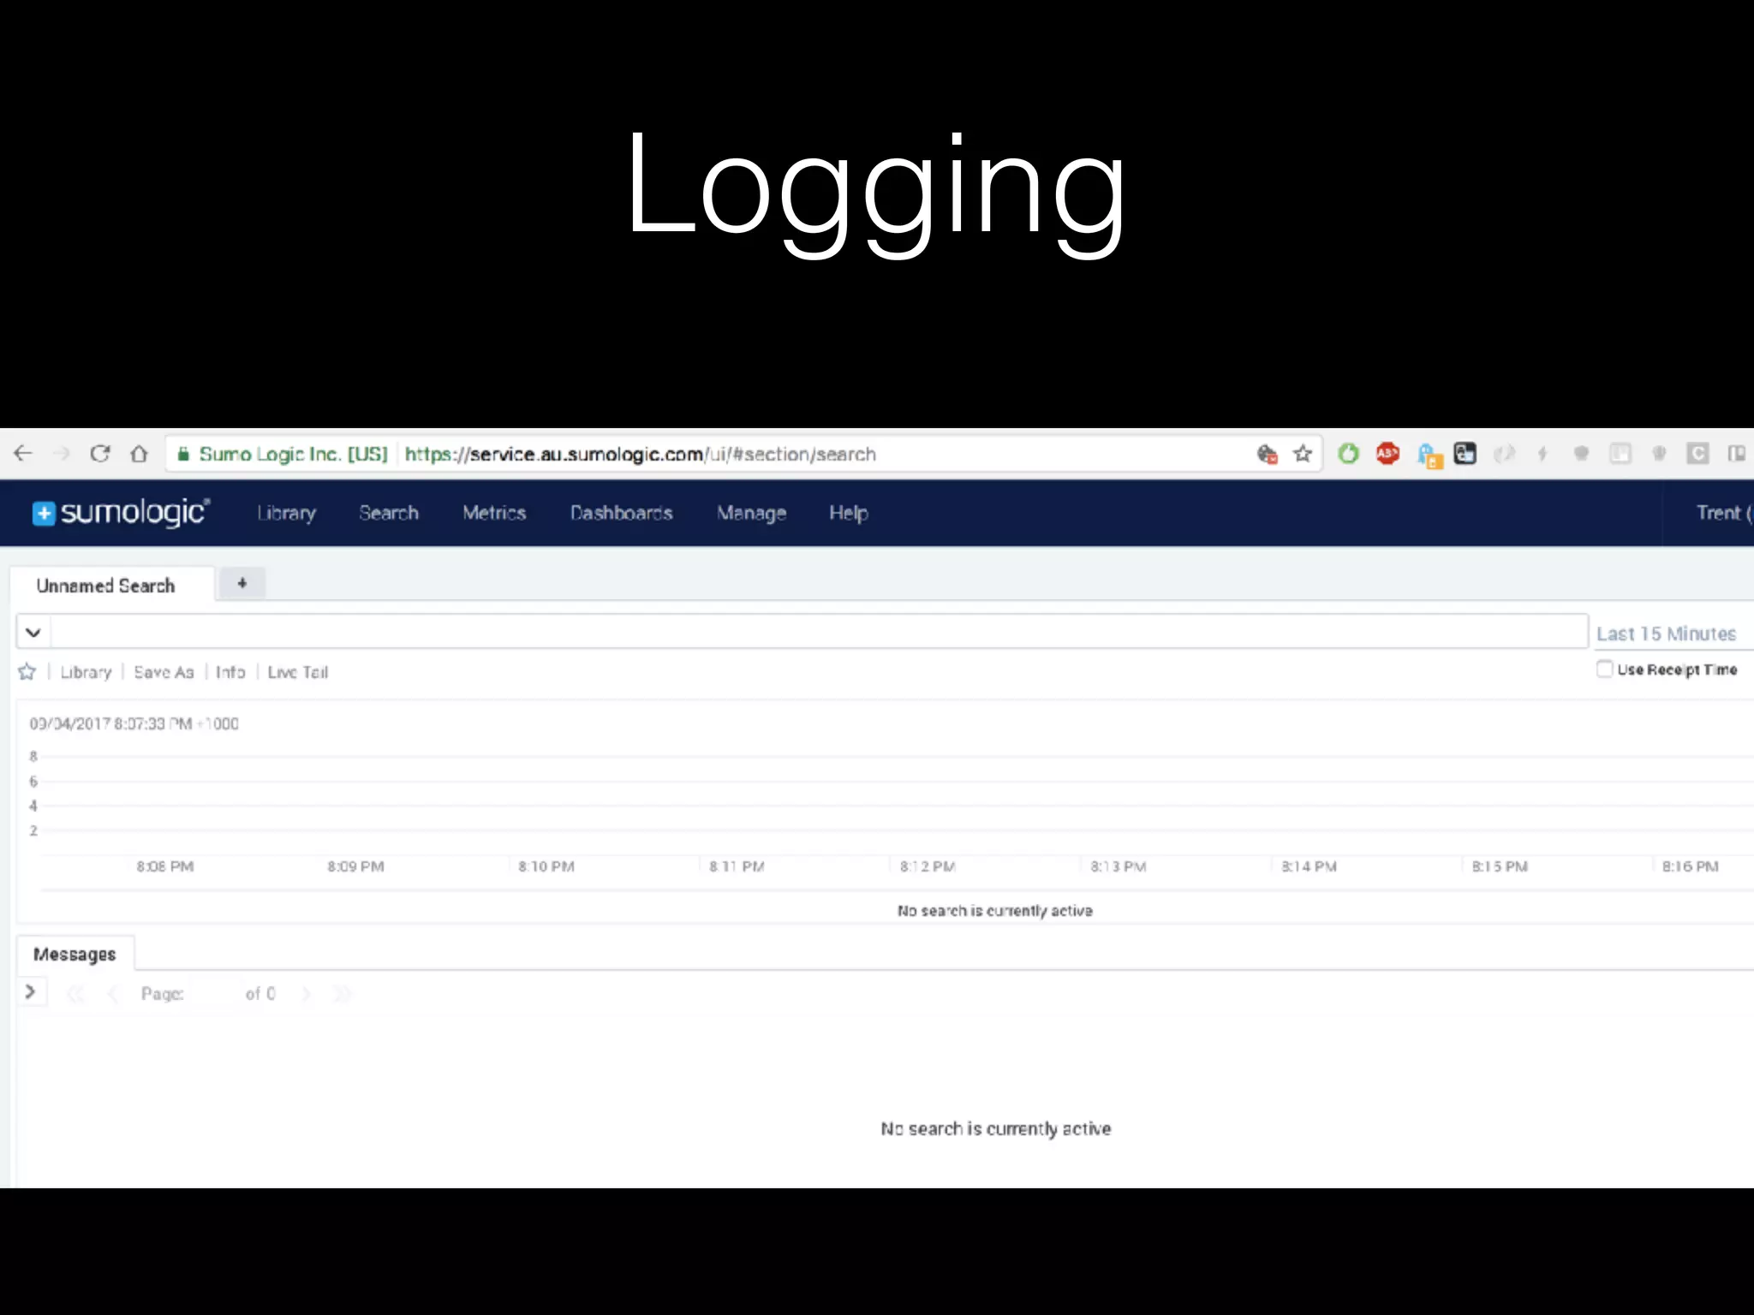Open the green thumbs-up extension
The image size is (1754, 1315).
1348,454
